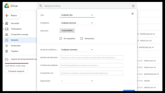Image resolution: width=165 pixels, height=93 pixels.
Task: Open the Seguimiento dropdown
Action: tap(77, 81)
